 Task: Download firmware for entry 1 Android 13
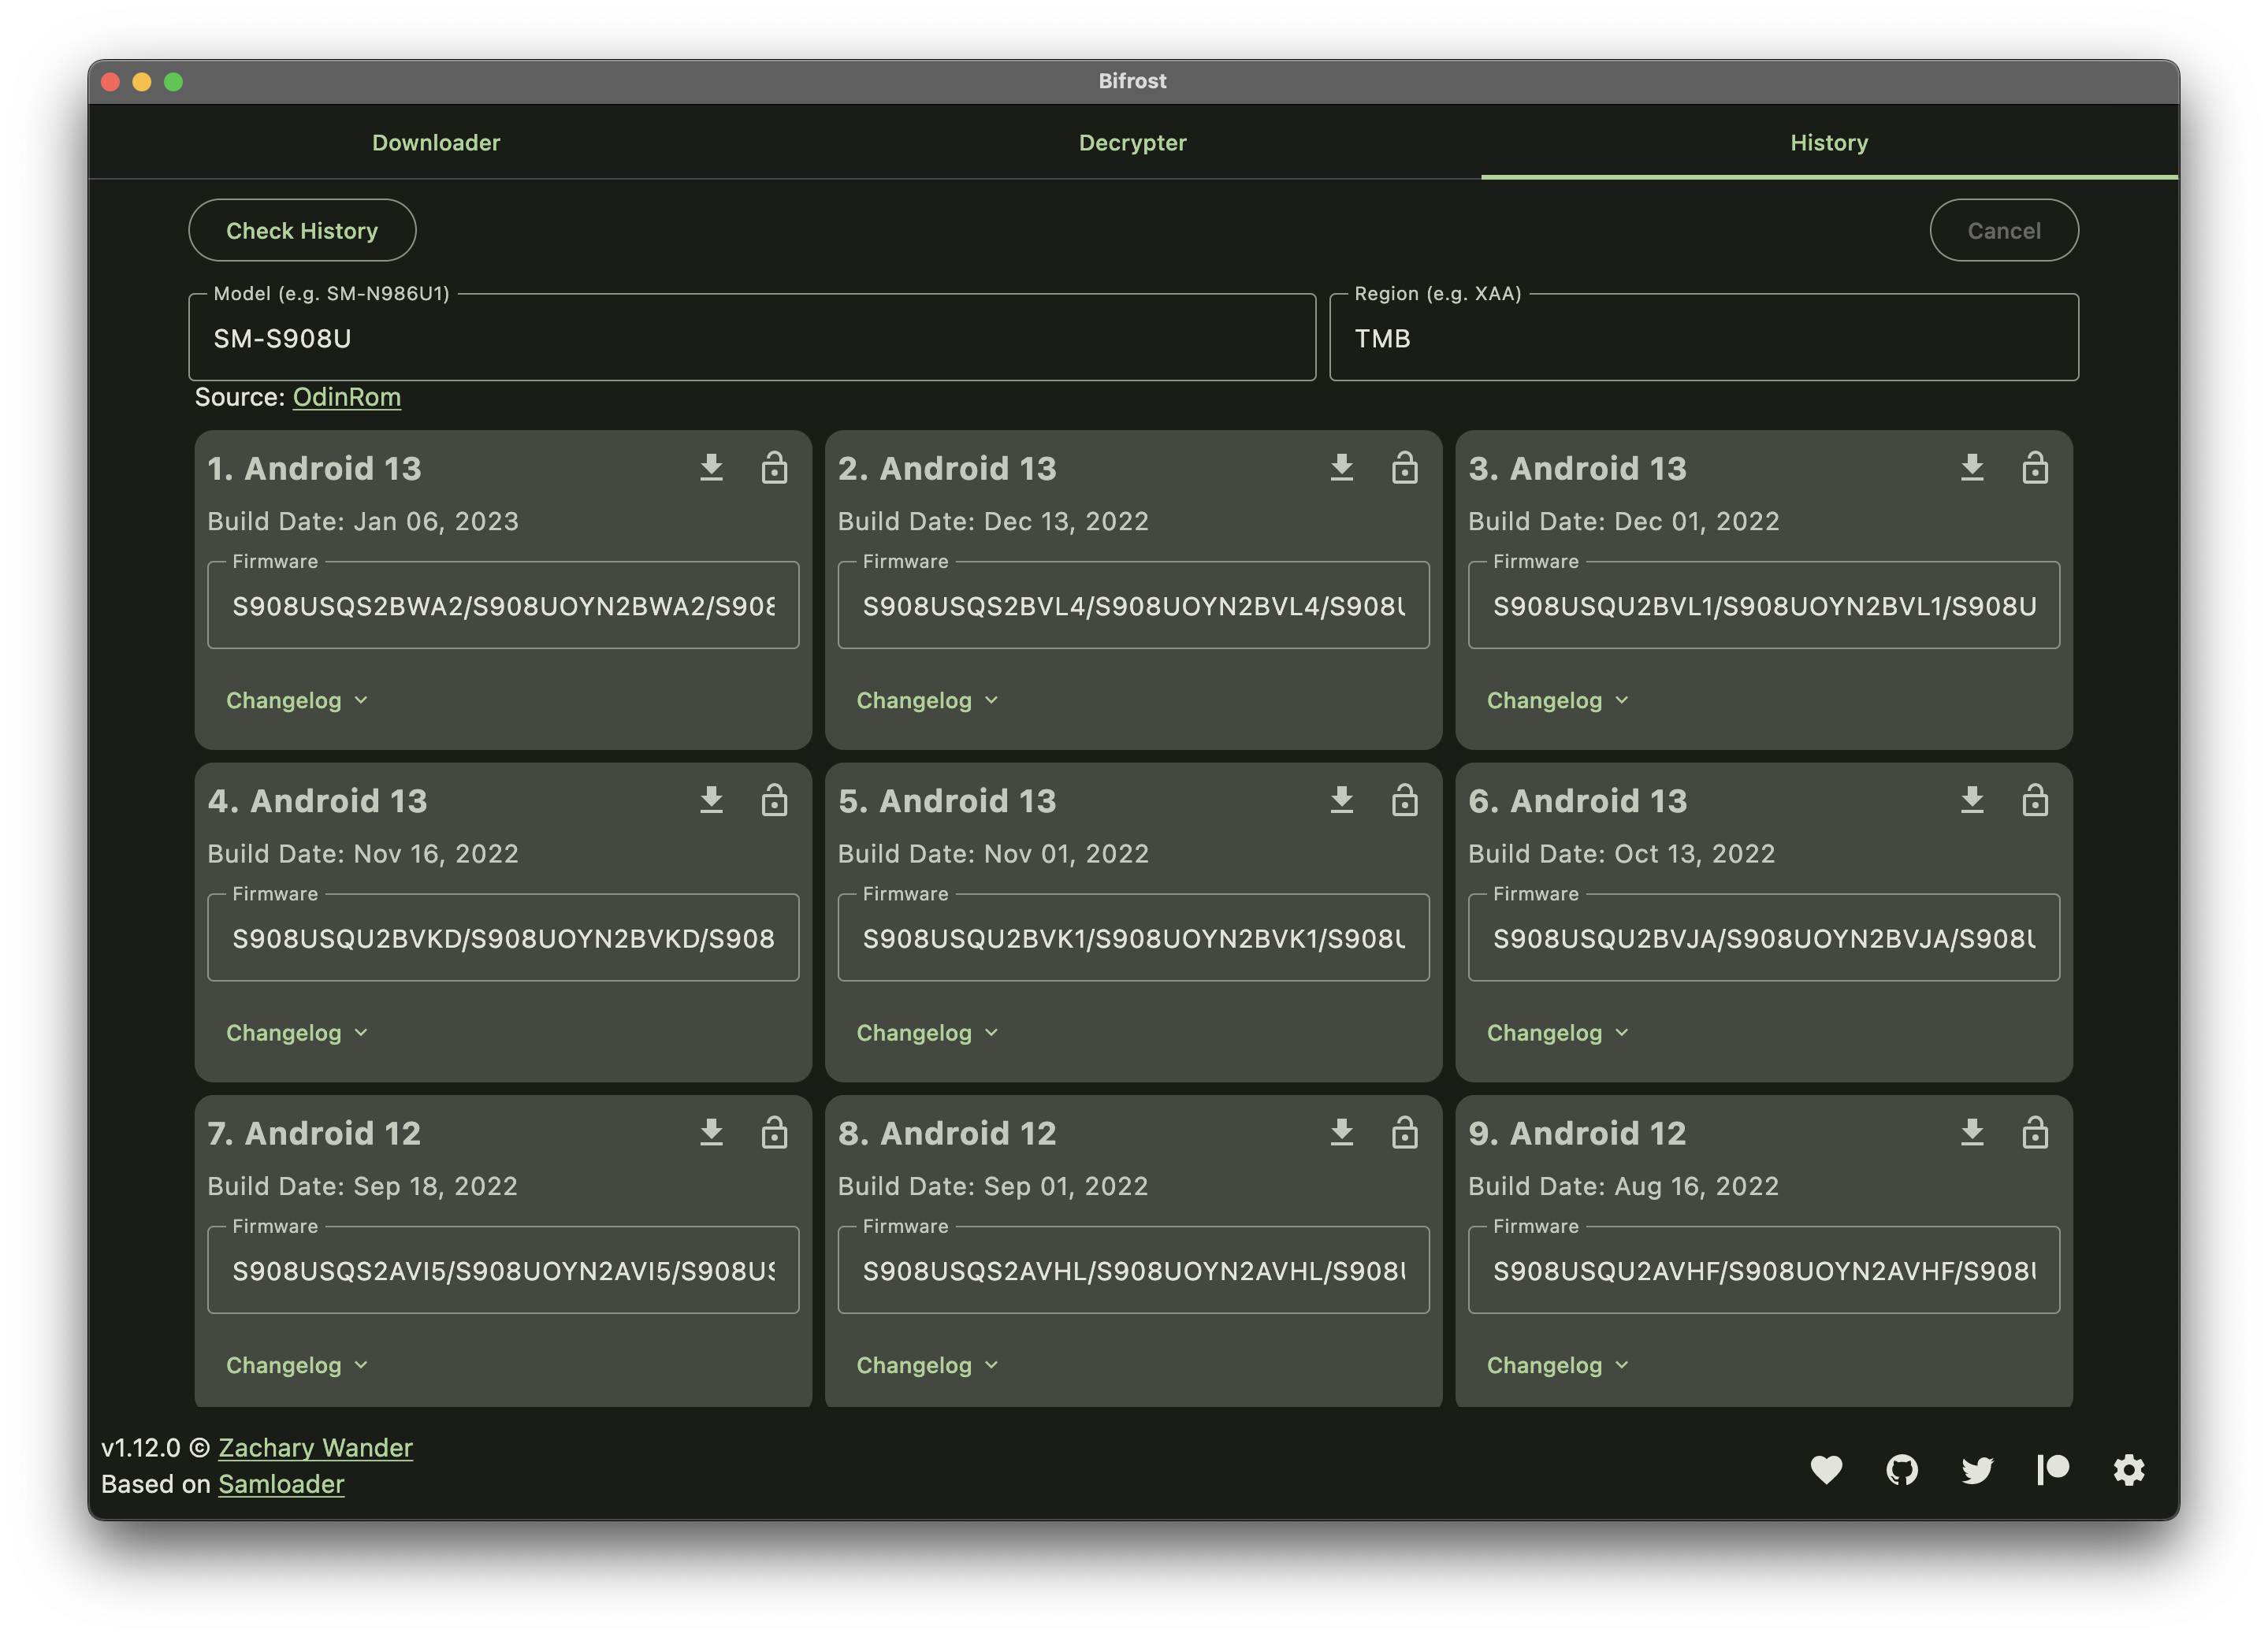tap(711, 468)
